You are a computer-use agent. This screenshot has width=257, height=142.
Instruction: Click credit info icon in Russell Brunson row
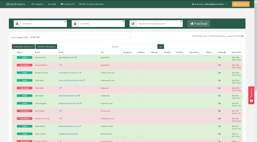220,73
